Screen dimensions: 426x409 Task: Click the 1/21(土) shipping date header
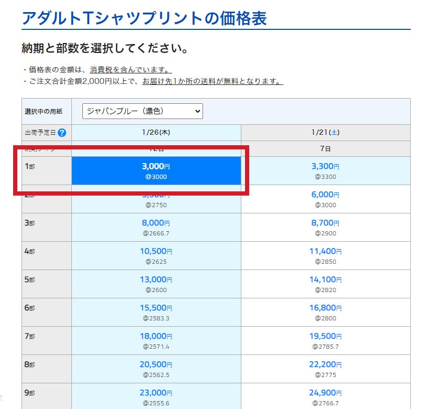pos(325,133)
